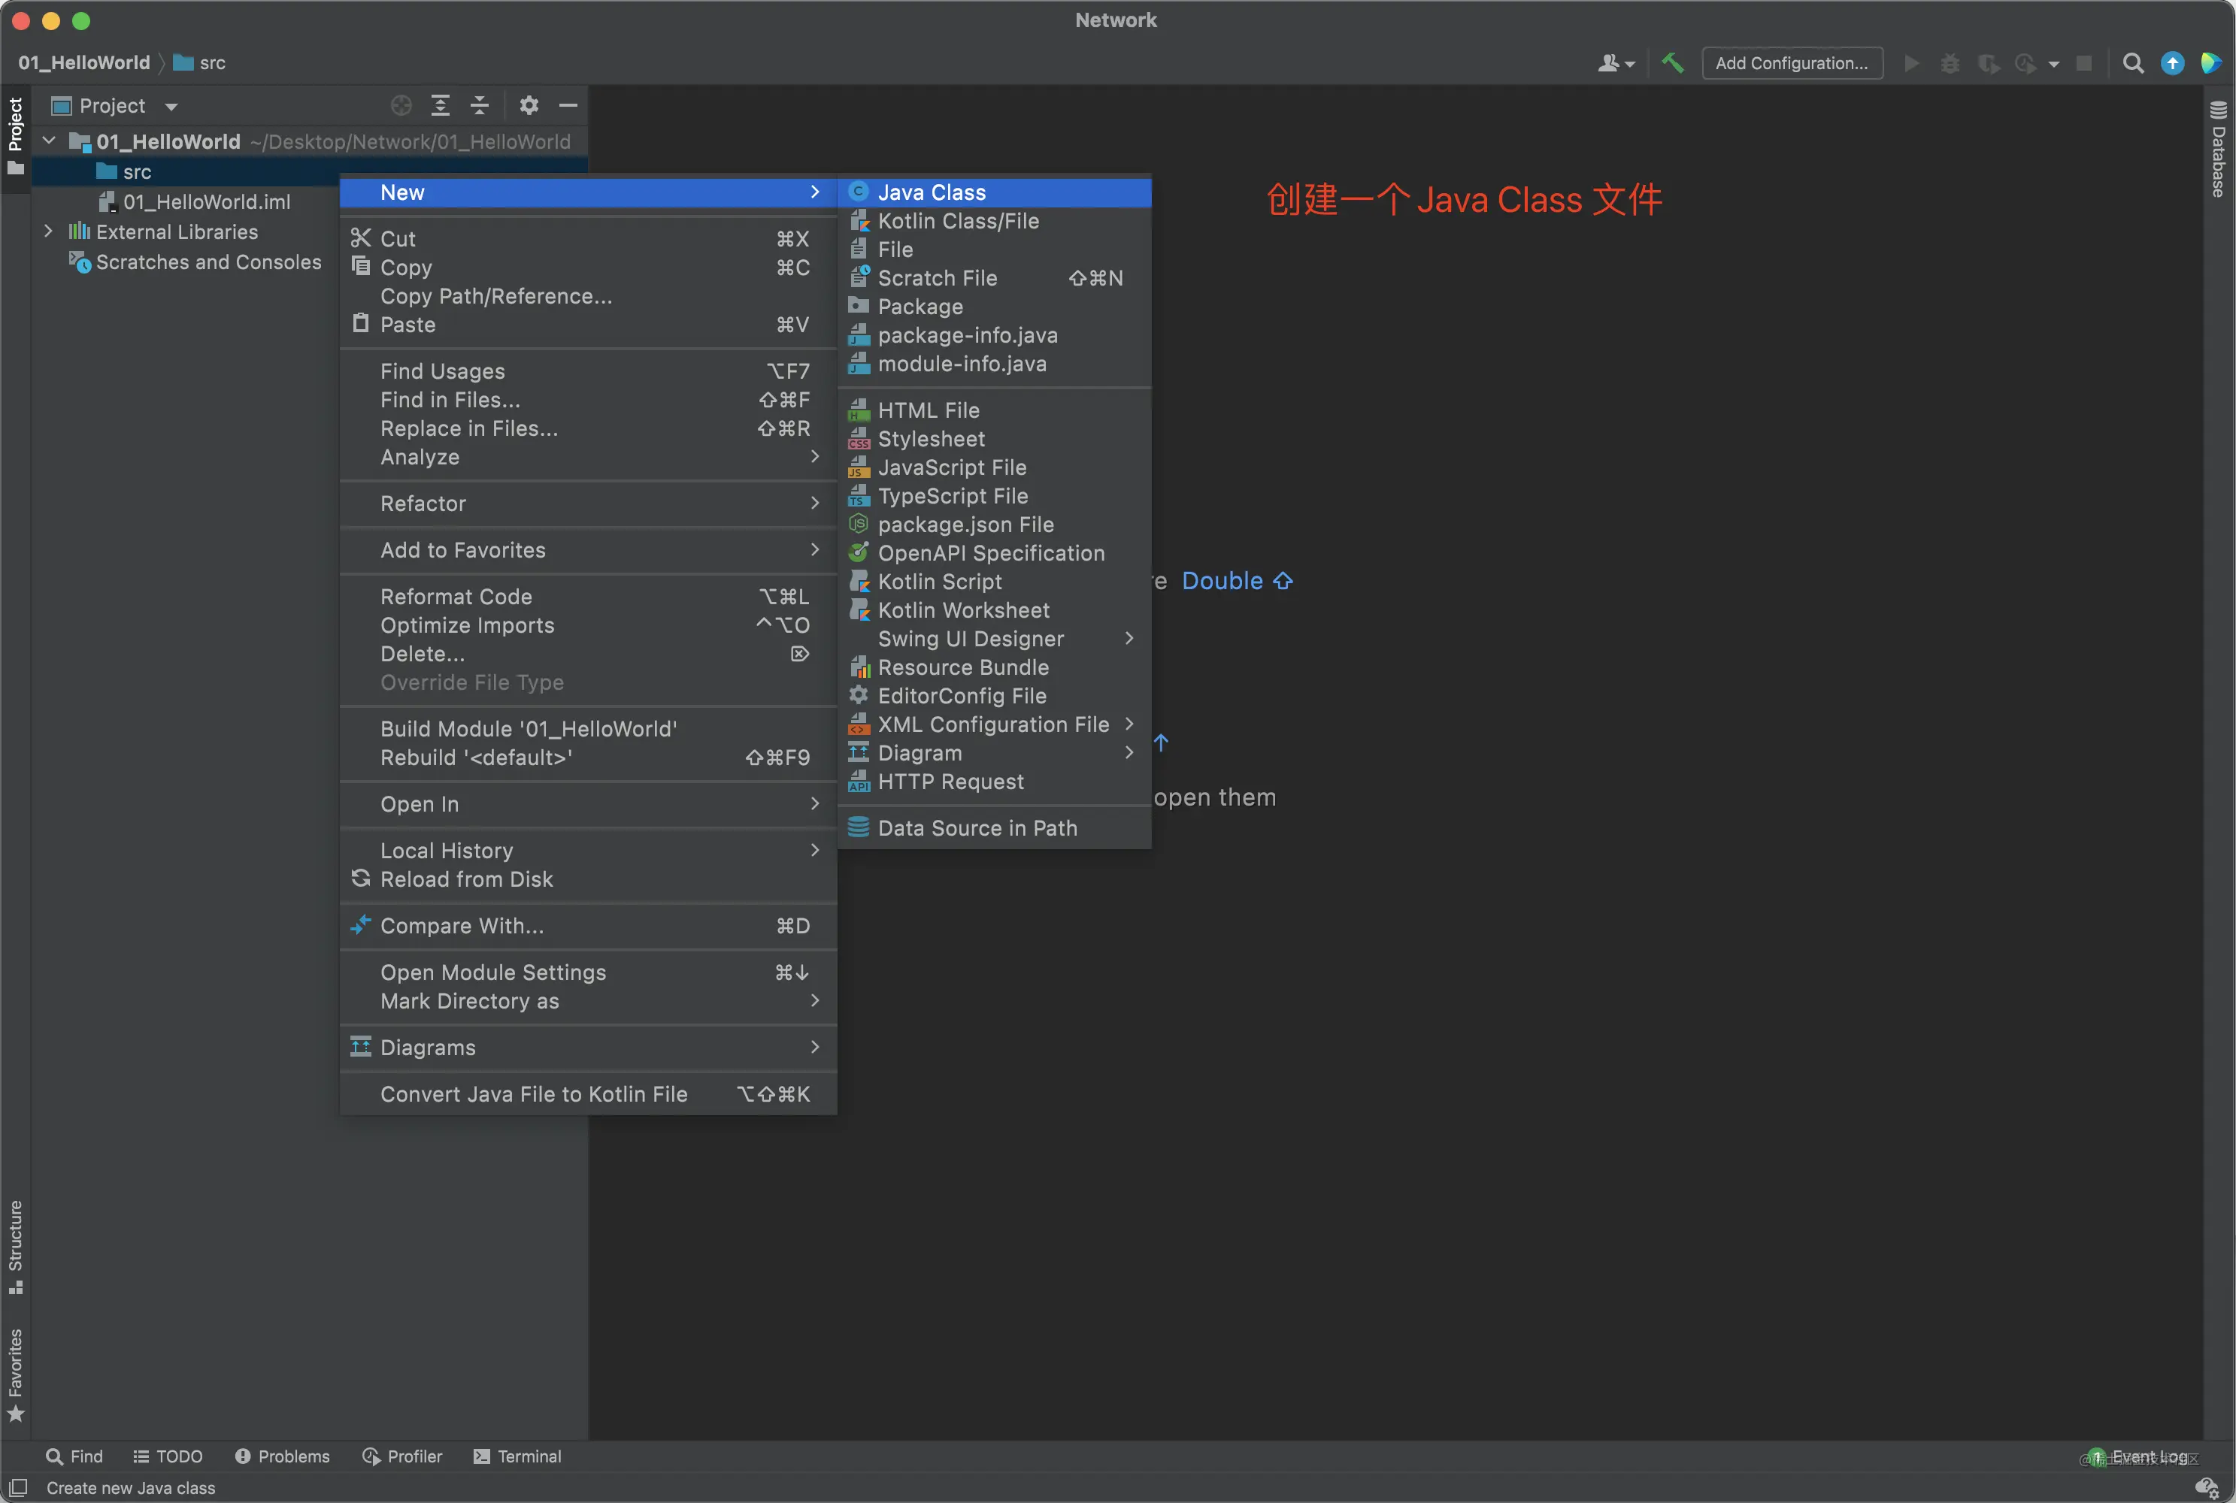The image size is (2236, 1503).
Task: Select OpenAPI Specification in New submenu
Action: coord(994,553)
